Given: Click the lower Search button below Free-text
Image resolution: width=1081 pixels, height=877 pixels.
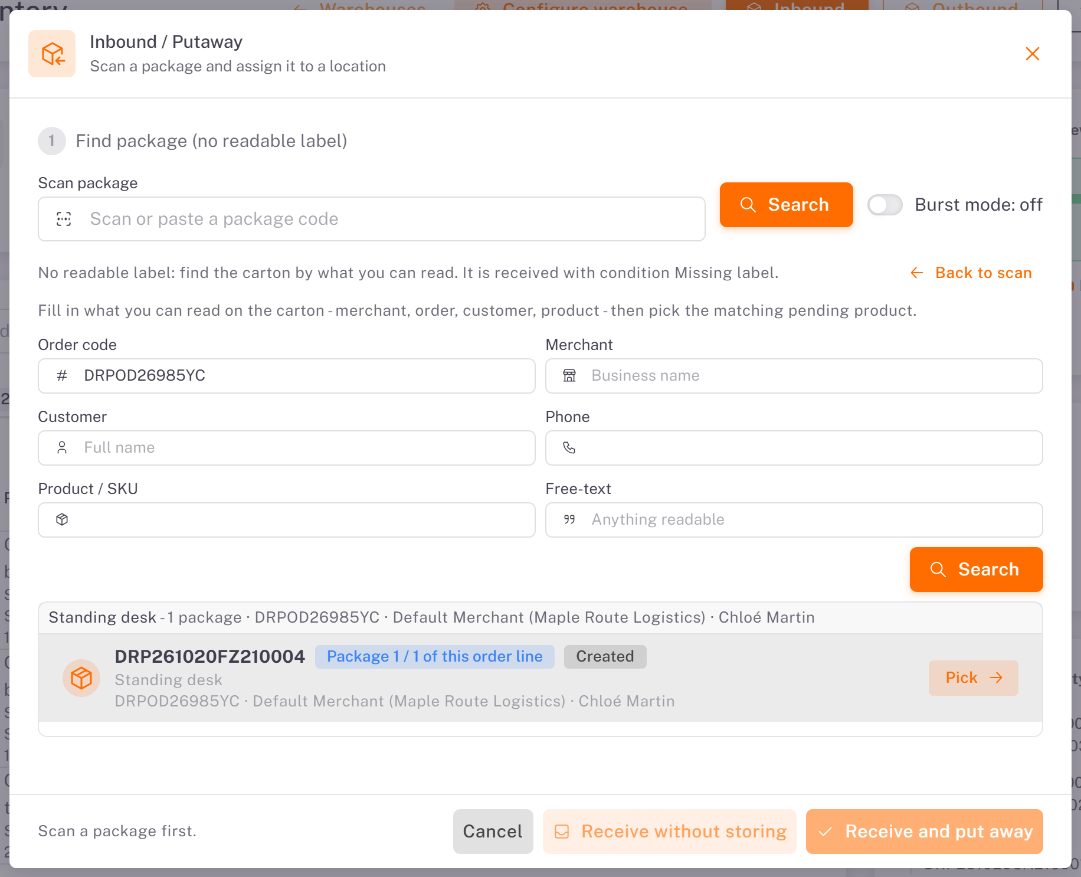Looking at the screenshot, I should (x=976, y=570).
